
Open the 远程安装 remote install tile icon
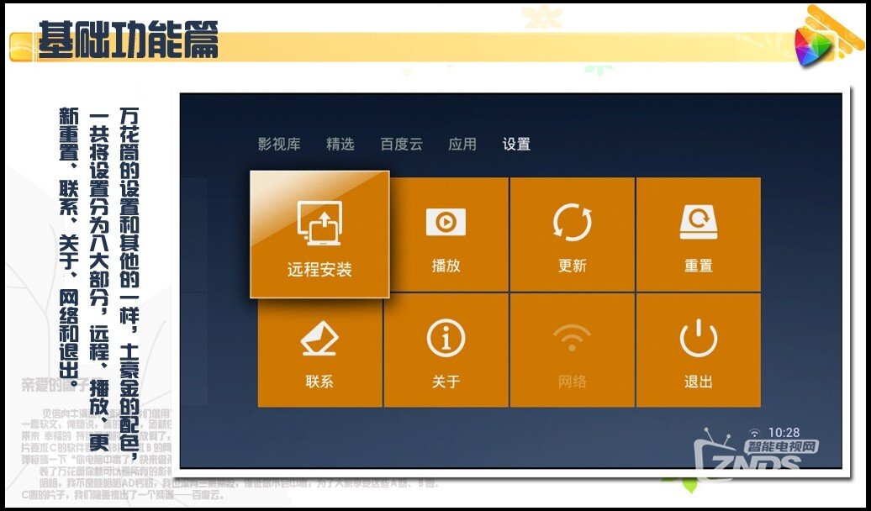tap(319, 224)
